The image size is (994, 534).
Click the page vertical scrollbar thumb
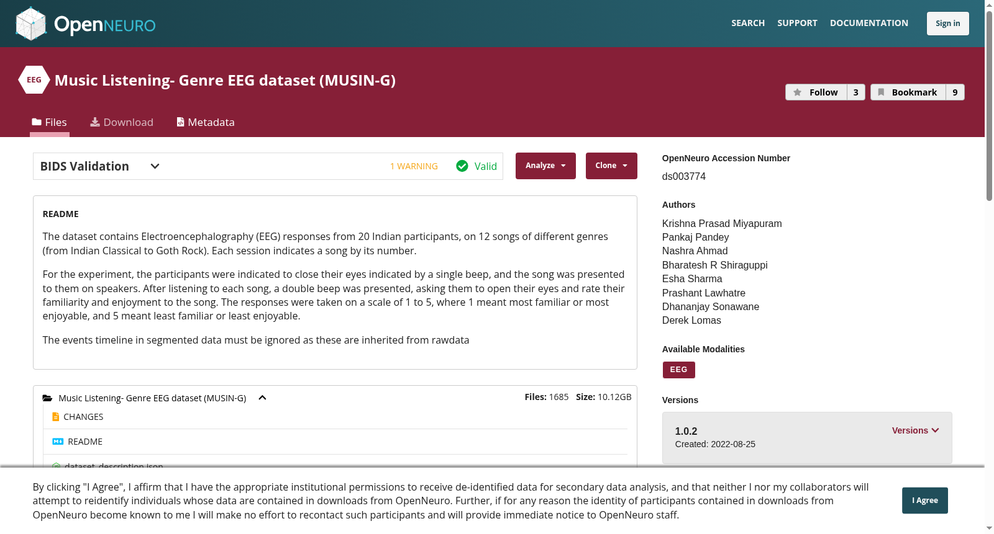pos(989,105)
